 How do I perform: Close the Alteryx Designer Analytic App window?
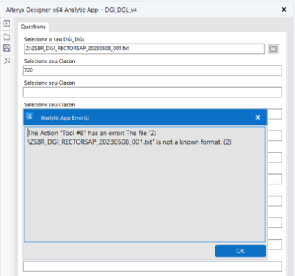point(284,10)
